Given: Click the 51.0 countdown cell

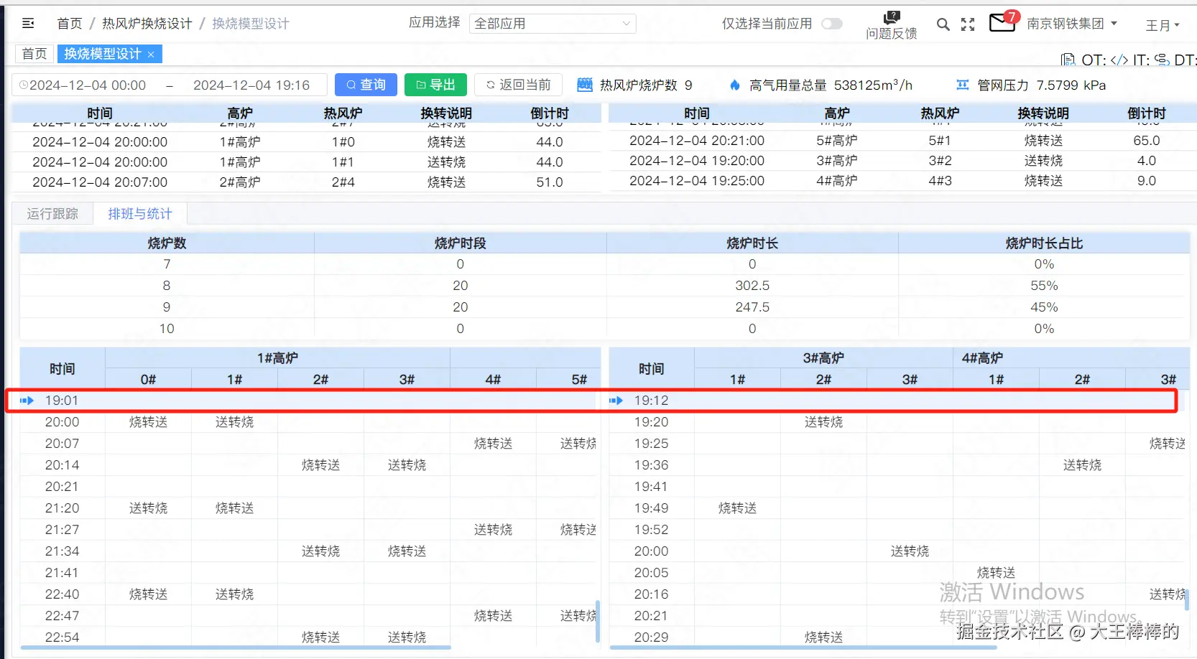Looking at the screenshot, I should pos(550,182).
